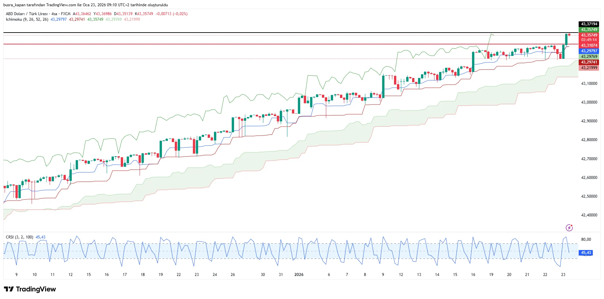
Task: Click the purple lightning bolt icon
Action: point(569,228)
